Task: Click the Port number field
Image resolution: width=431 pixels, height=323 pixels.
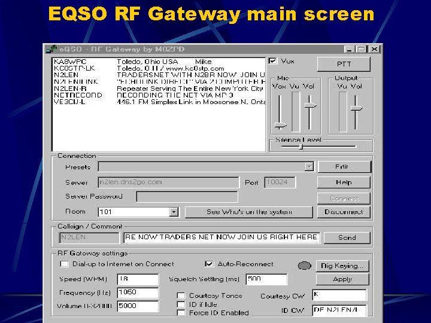Action: point(280,182)
